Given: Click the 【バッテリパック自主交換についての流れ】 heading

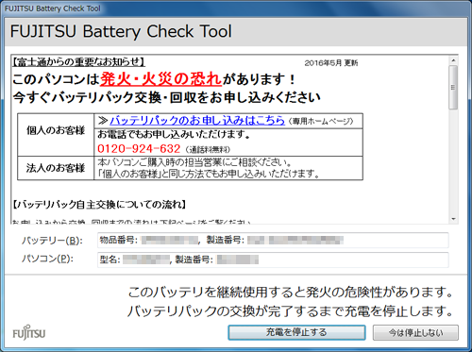Looking at the screenshot, I should [x=99, y=205].
